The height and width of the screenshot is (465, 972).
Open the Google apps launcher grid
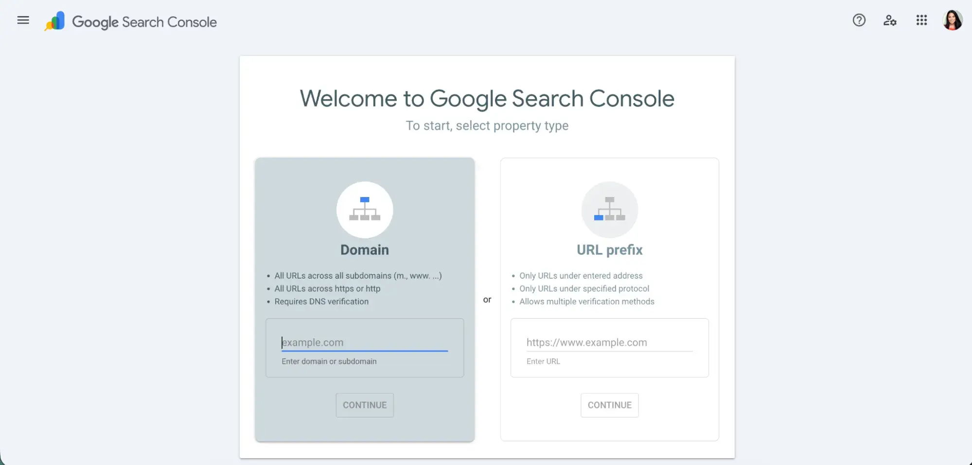point(921,20)
